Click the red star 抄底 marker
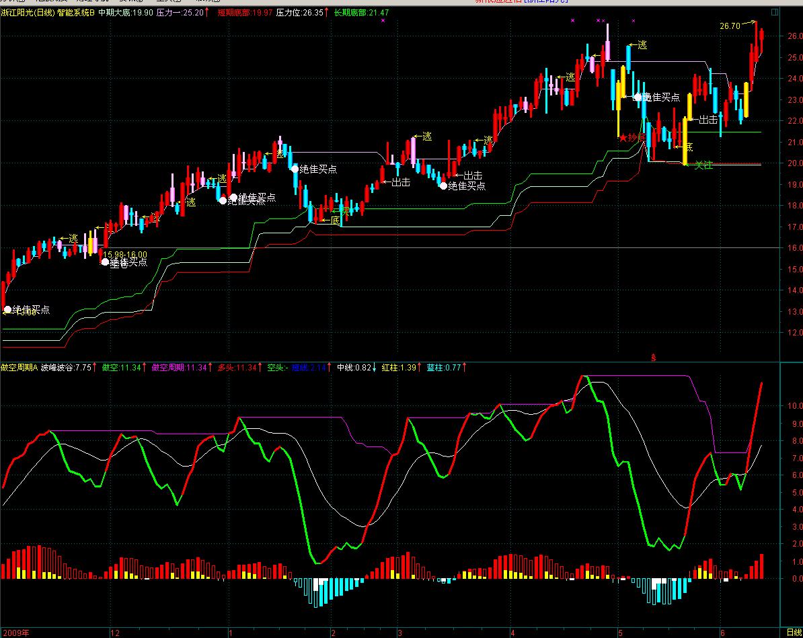Image resolution: width=803 pixels, height=638 pixels. [x=632, y=137]
